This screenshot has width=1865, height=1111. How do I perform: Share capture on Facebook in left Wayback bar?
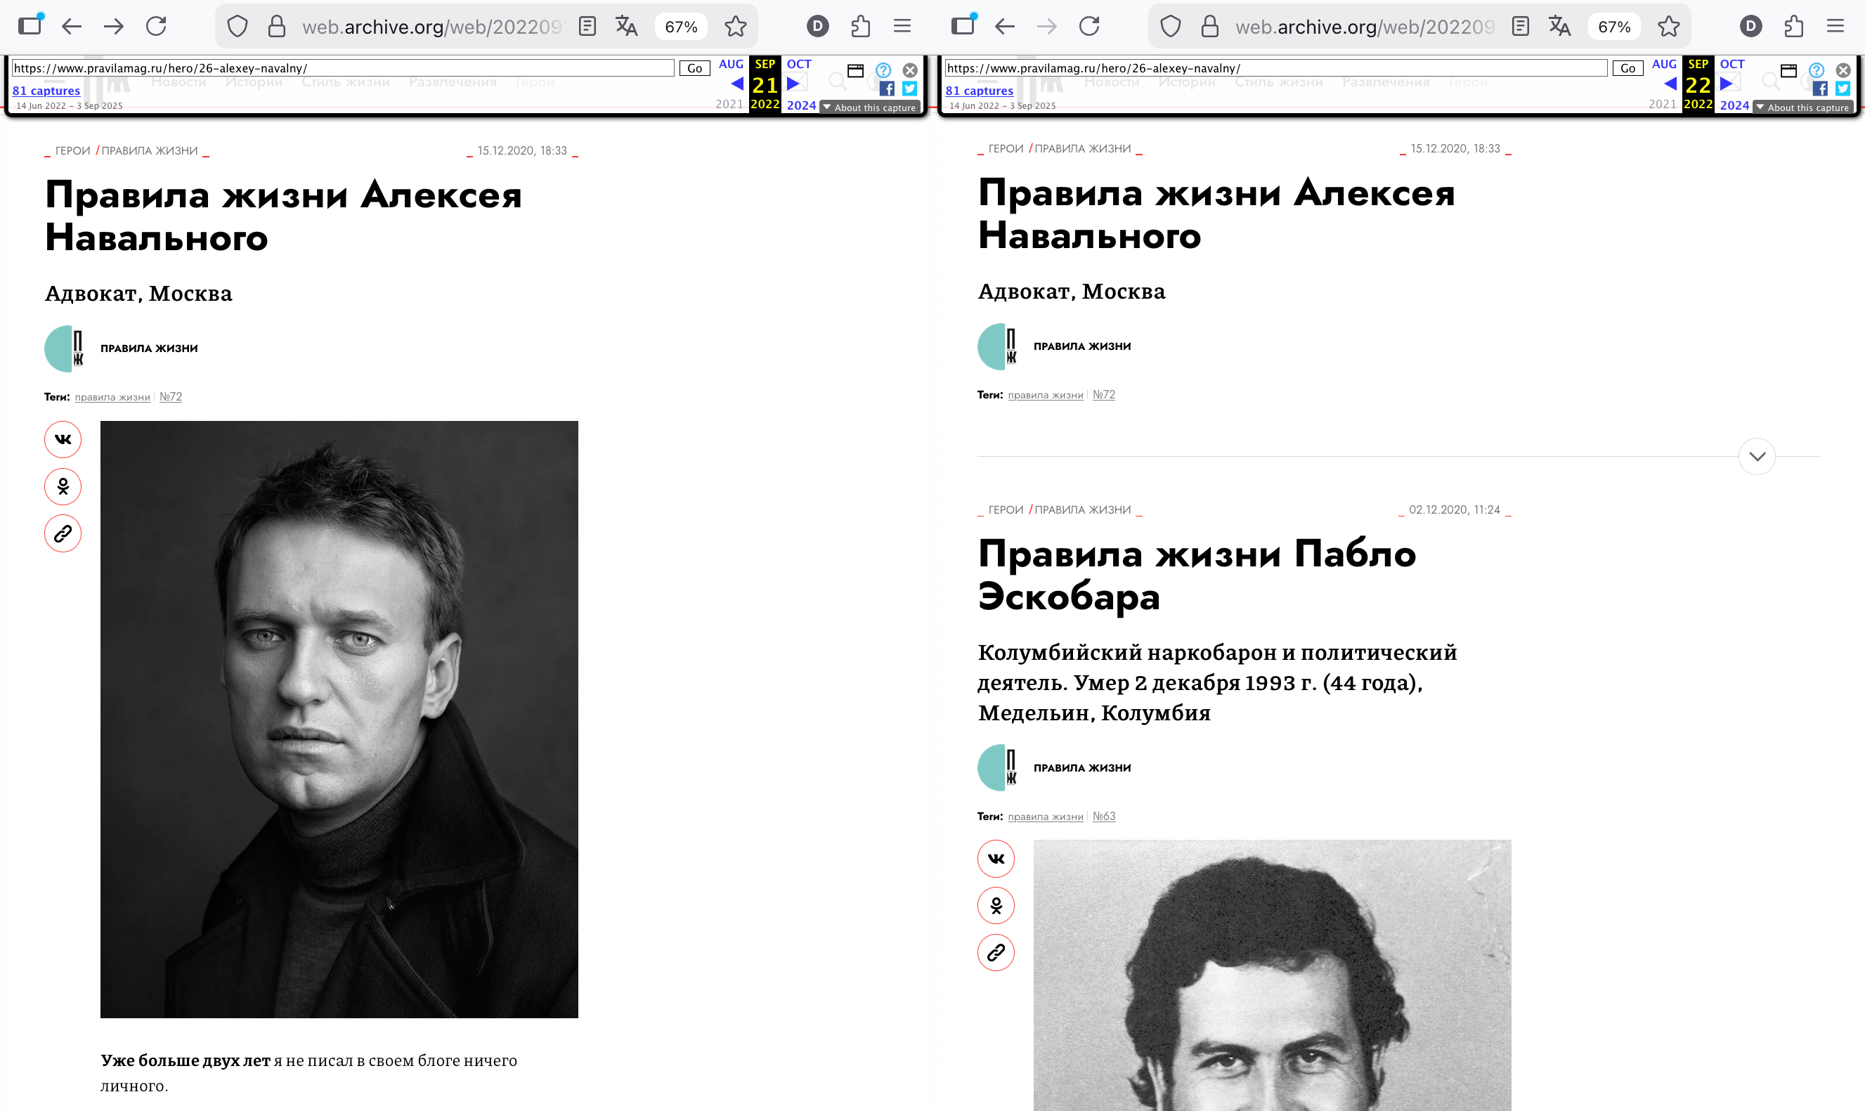(887, 89)
